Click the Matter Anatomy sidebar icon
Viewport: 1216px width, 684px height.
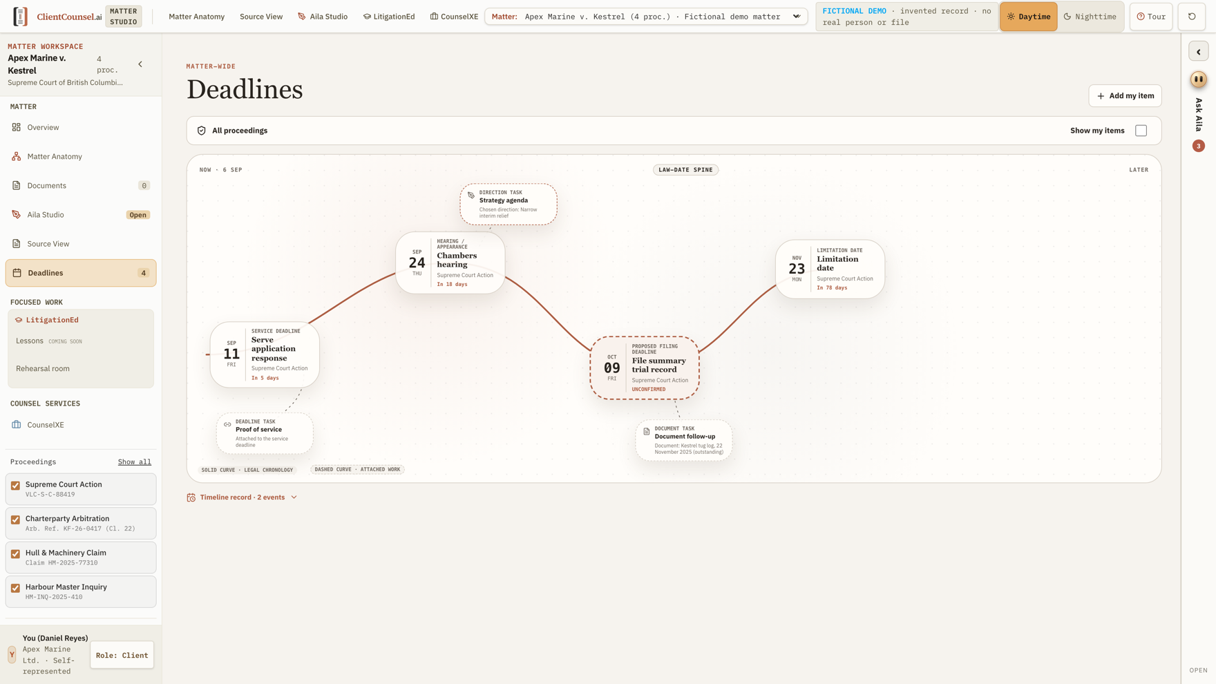pyautogui.click(x=17, y=156)
